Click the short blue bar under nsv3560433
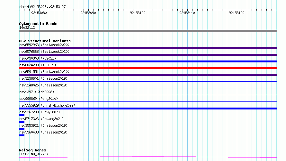This screenshot has width=286, height=161. [x=22, y=135]
